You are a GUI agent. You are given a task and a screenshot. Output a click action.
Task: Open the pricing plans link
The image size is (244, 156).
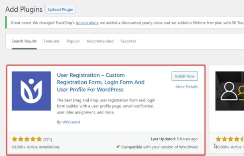click(87, 23)
